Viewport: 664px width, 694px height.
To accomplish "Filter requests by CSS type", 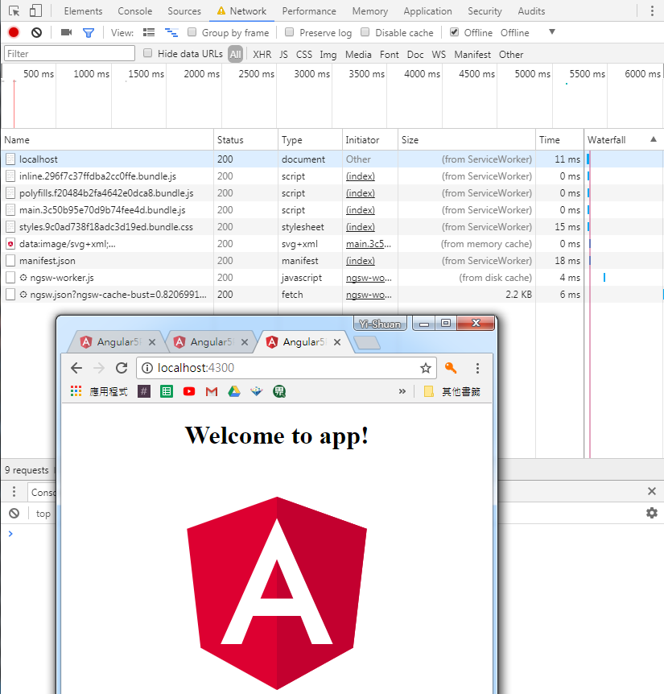I will coord(304,55).
